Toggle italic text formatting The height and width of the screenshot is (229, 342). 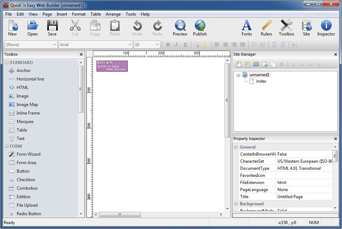pyautogui.click(x=176, y=44)
